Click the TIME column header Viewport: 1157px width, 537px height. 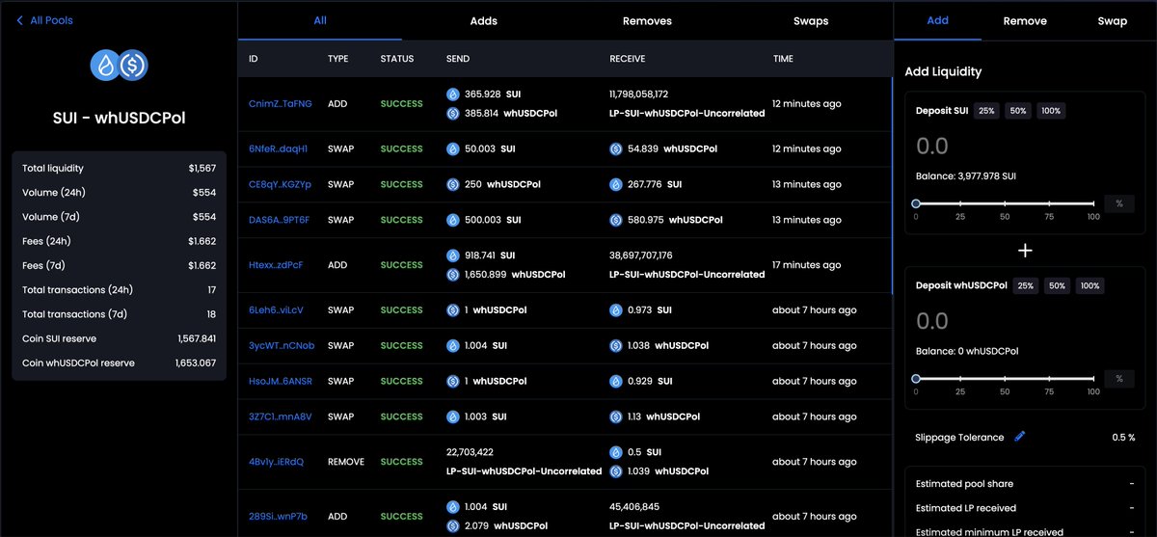[783, 59]
